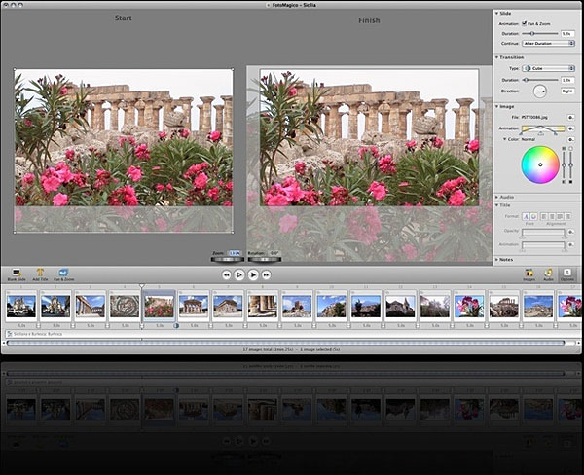Click the Rotation thumbwheel control

pos(265,259)
